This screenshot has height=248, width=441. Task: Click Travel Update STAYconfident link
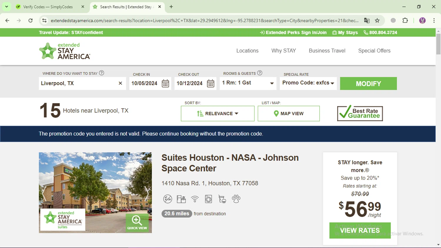pyautogui.click(x=71, y=33)
